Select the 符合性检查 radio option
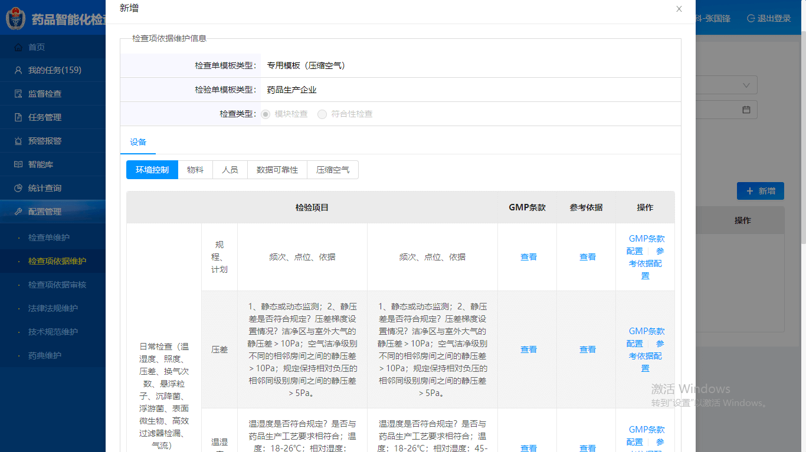Viewport: 806px width, 452px height. point(322,114)
